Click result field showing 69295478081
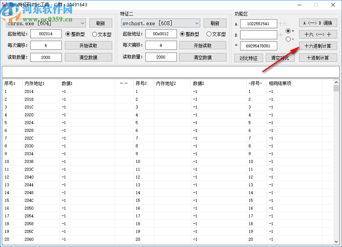 [258, 46]
